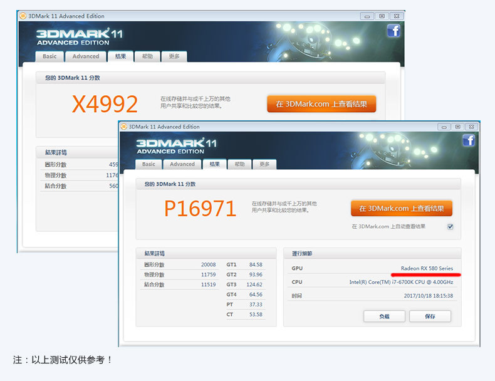This screenshot has width=495, height=381.
Task: Select 结果 tab in back window
Action: pyautogui.click(x=120, y=56)
